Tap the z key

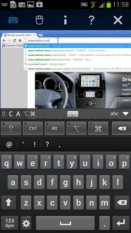(x=26, y=203)
